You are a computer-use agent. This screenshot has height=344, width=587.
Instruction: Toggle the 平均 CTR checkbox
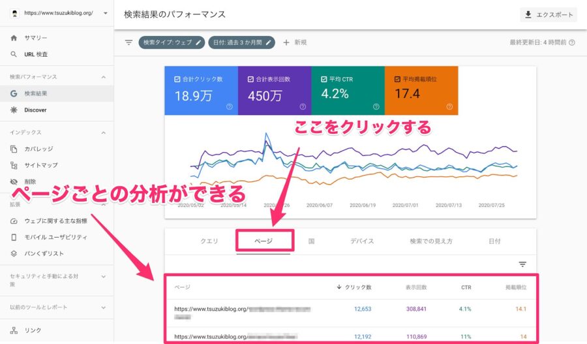(x=324, y=80)
